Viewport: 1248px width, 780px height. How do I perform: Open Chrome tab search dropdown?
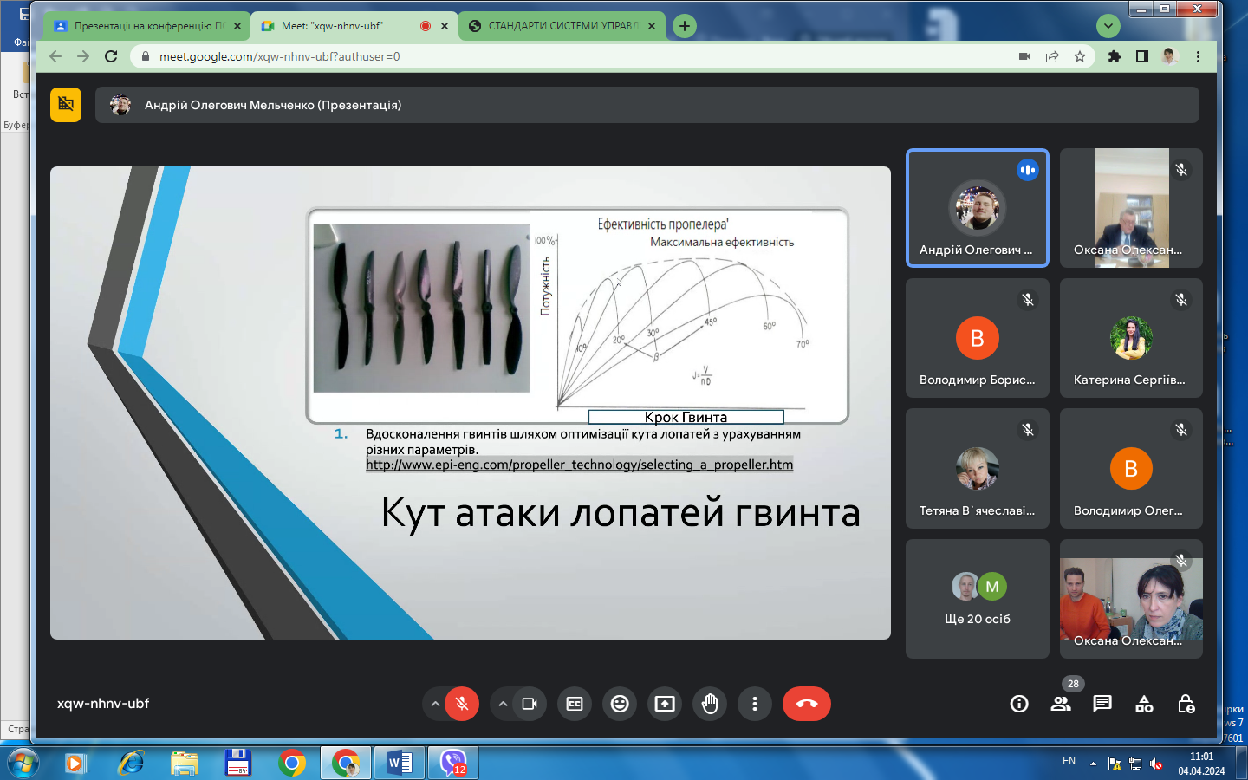[x=1108, y=26]
